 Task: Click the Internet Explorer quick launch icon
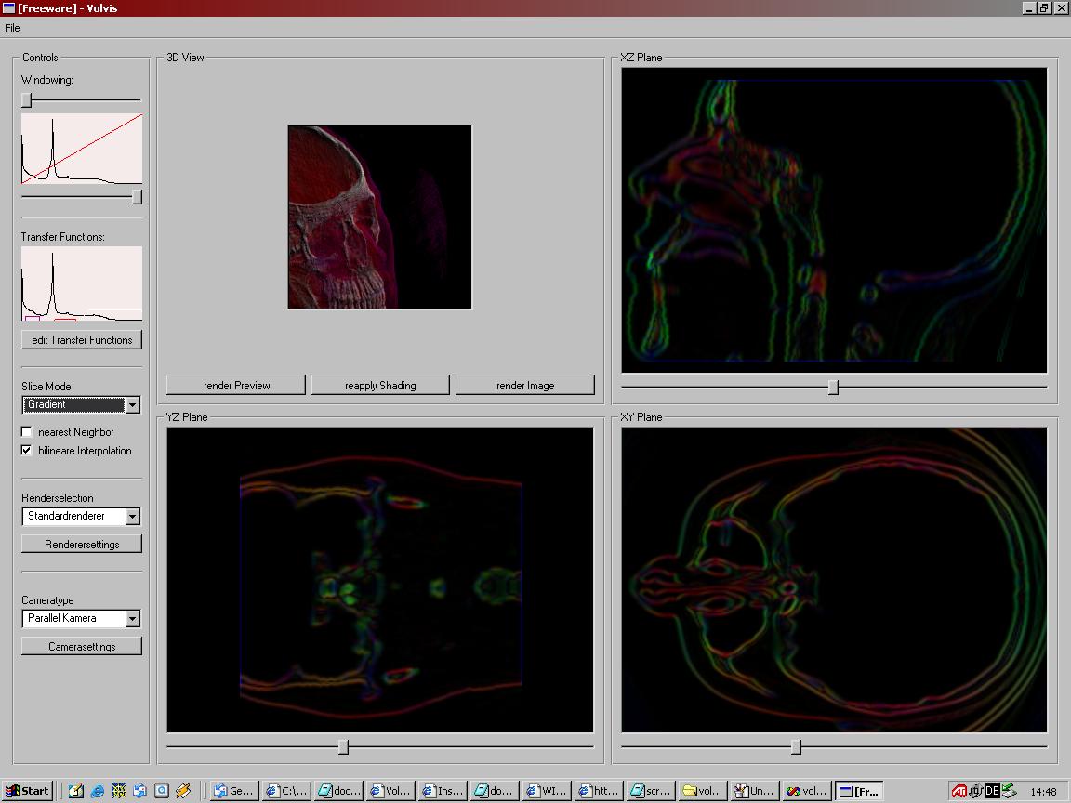point(98,791)
